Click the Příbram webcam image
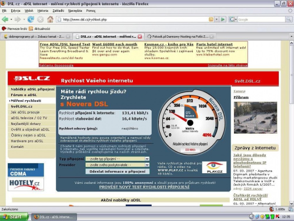The image size is (294, 221). click(x=255, y=117)
